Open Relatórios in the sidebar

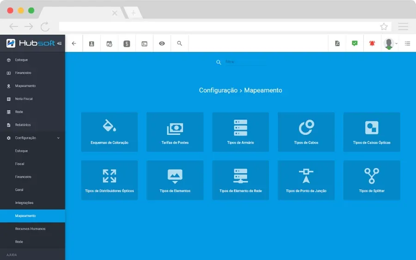[32, 125]
